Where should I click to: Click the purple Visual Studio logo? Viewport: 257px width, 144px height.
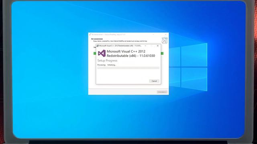point(102,53)
